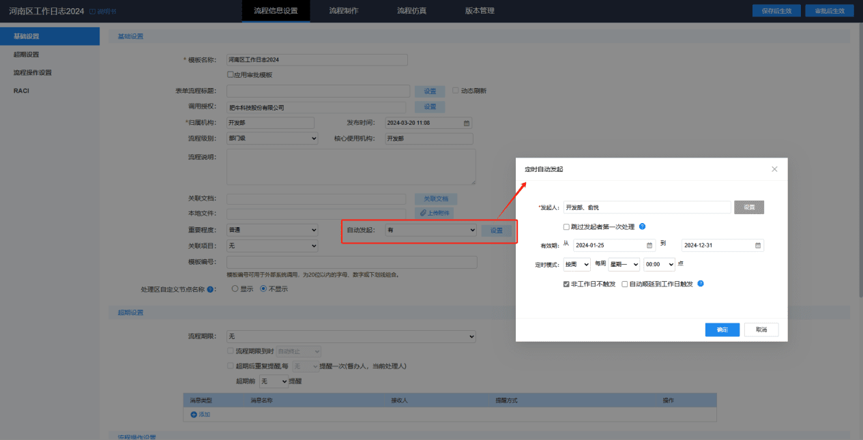
Task: Enable 自动顺延到工作日触发 checkbox
Action: click(625, 284)
